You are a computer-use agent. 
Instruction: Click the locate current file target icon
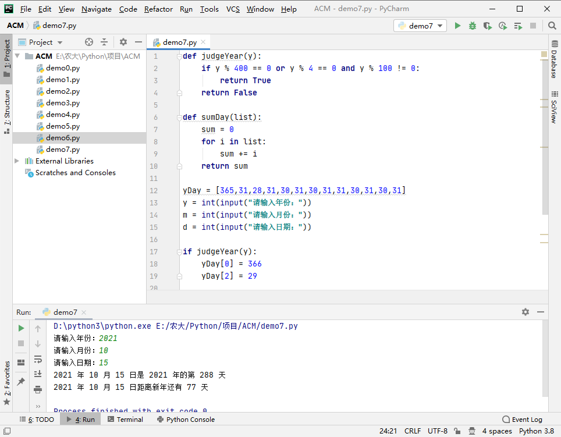click(89, 42)
